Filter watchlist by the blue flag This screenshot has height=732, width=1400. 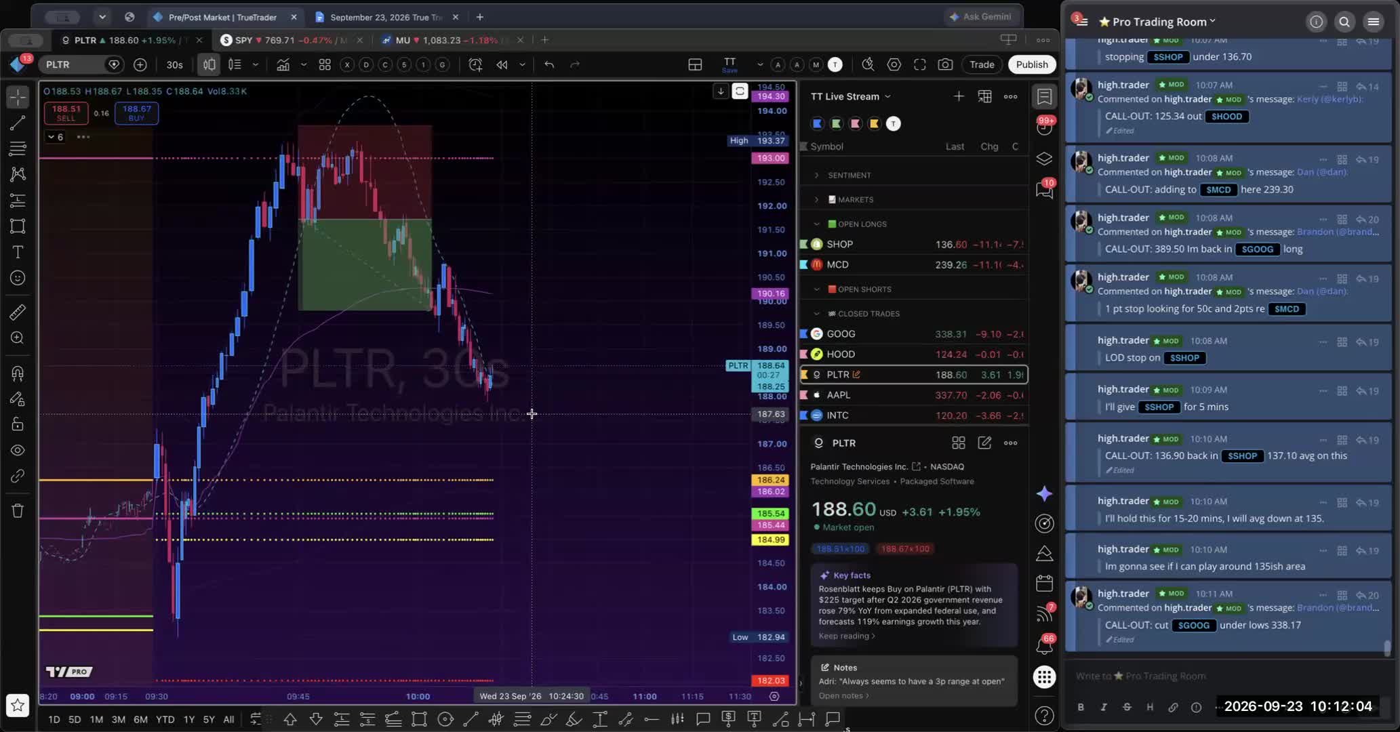tap(818, 123)
